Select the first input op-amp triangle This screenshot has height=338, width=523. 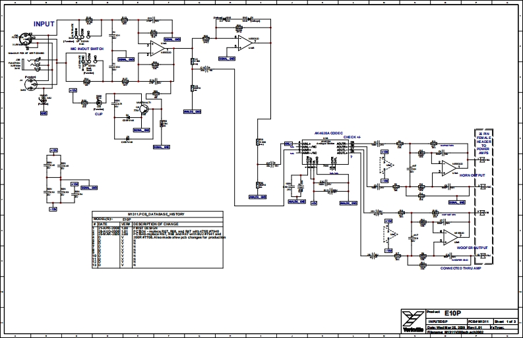point(156,47)
